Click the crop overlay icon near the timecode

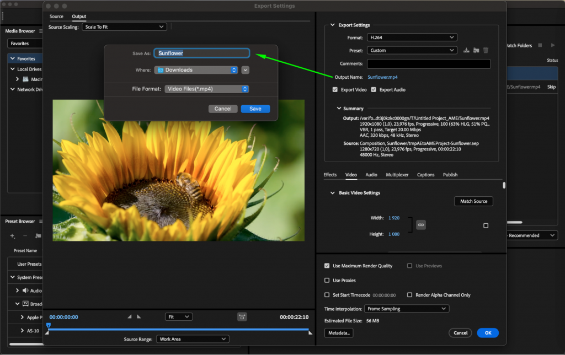coord(242,316)
